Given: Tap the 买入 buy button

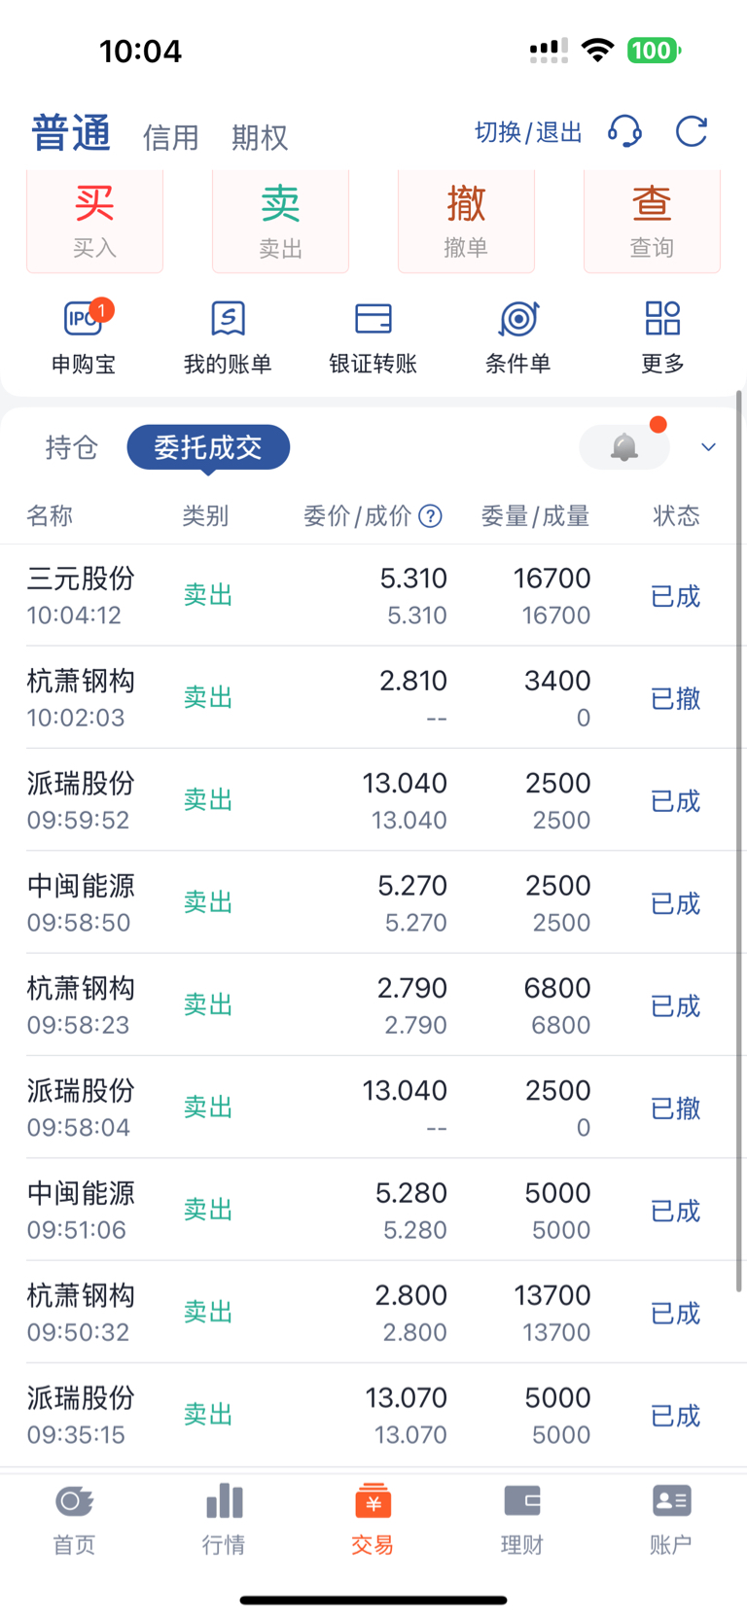Looking at the screenshot, I should click(x=94, y=222).
